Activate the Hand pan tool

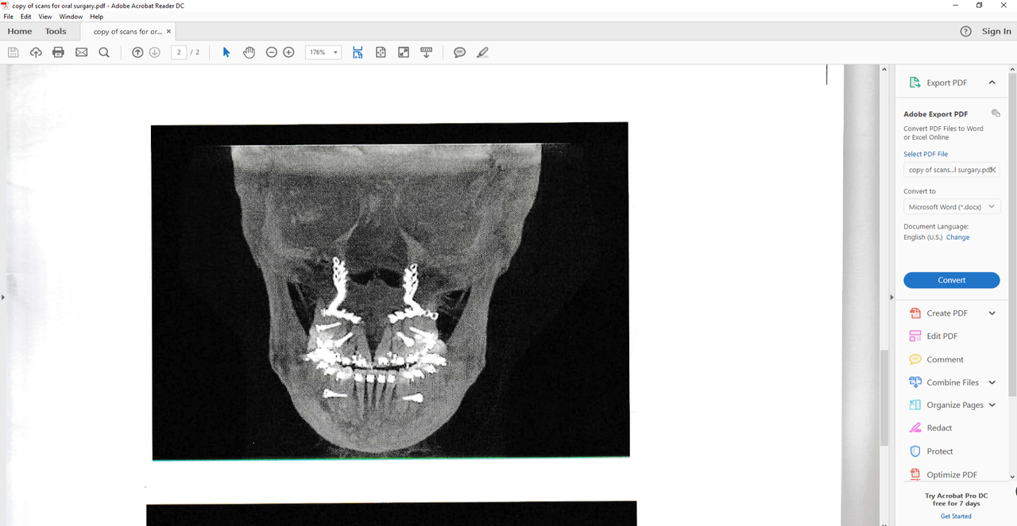pos(249,52)
